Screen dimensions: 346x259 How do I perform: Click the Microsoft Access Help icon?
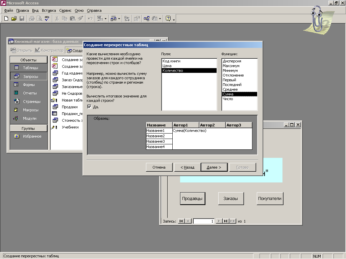pos(168,19)
